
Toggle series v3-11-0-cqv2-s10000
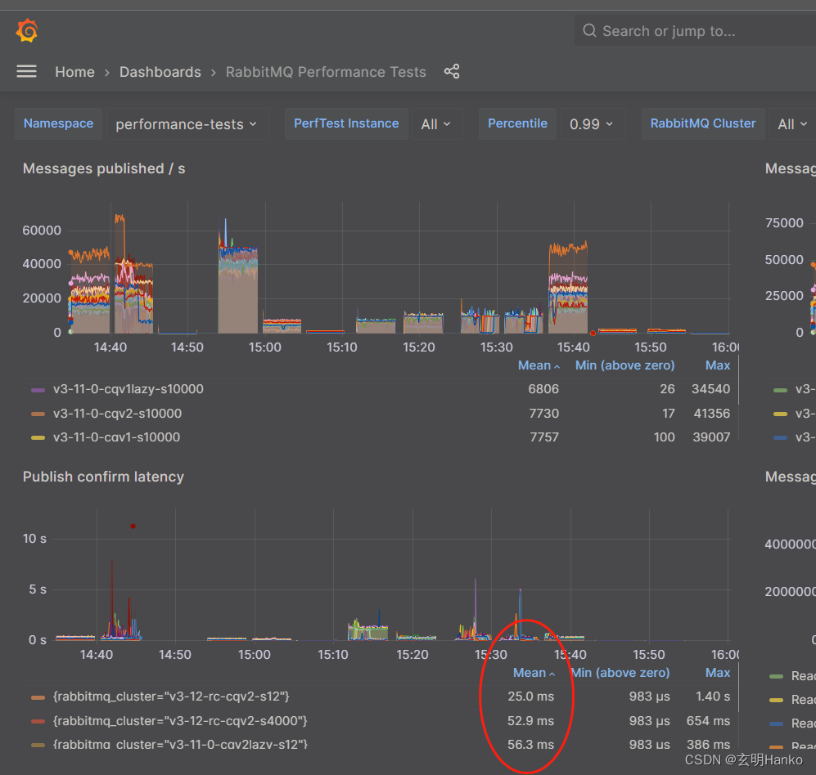(x=117, y=414)
